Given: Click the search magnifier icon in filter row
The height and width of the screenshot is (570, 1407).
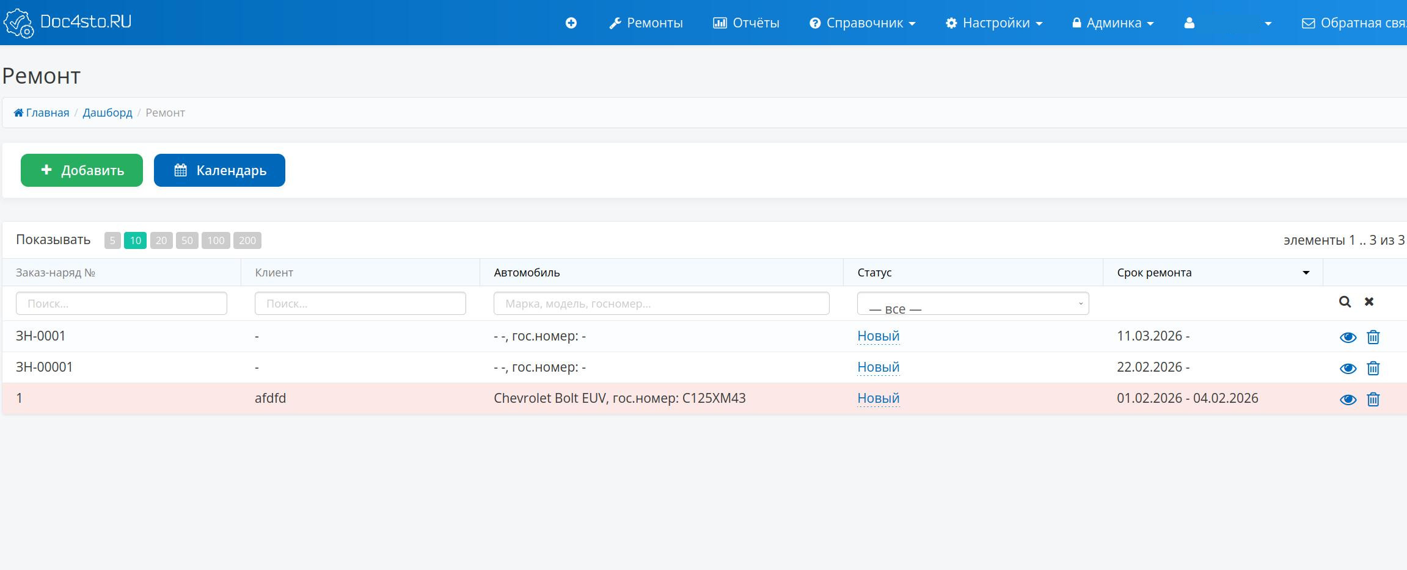Looking at the screenshot, I should (x=1345, y=302).
